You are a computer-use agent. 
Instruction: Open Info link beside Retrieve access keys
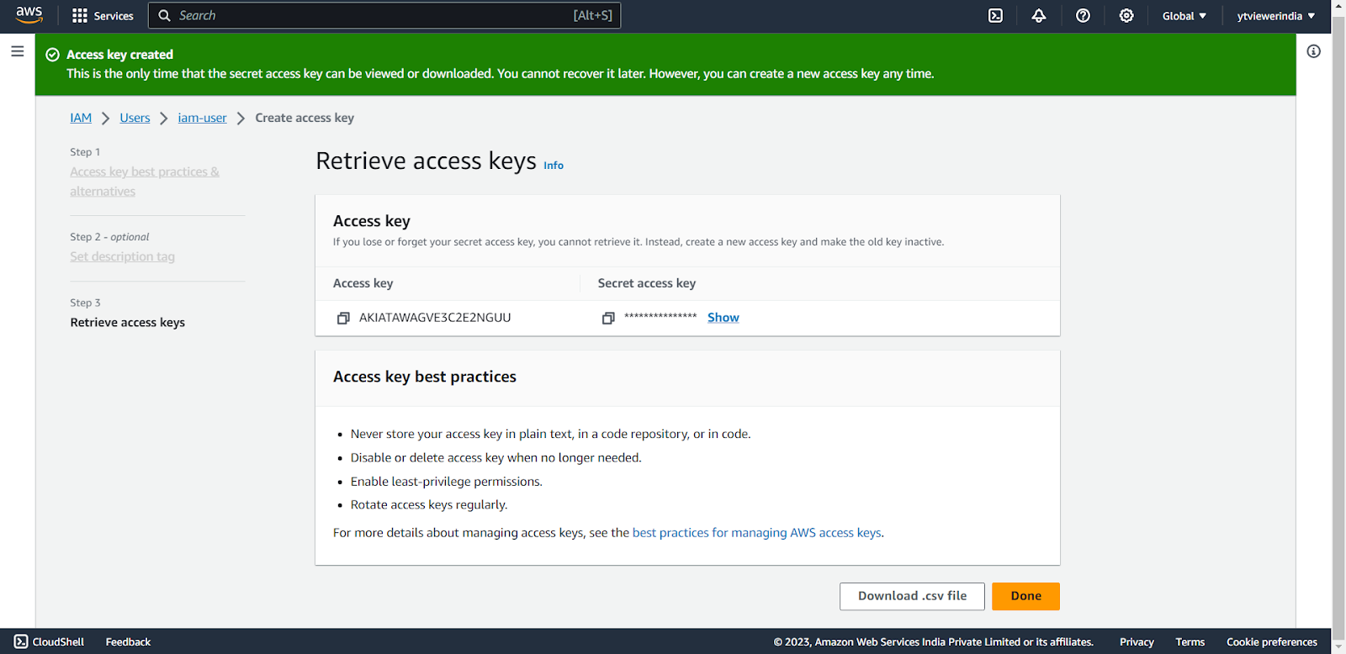[554, 166]
